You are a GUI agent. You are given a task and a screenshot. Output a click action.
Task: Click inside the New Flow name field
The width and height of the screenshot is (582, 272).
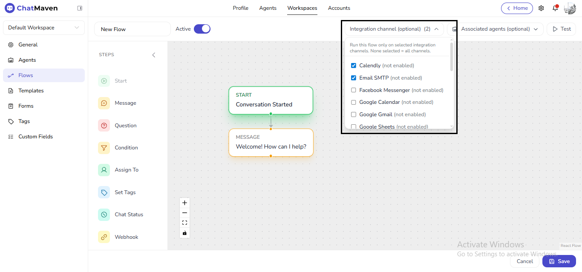(x=132, y=29)
